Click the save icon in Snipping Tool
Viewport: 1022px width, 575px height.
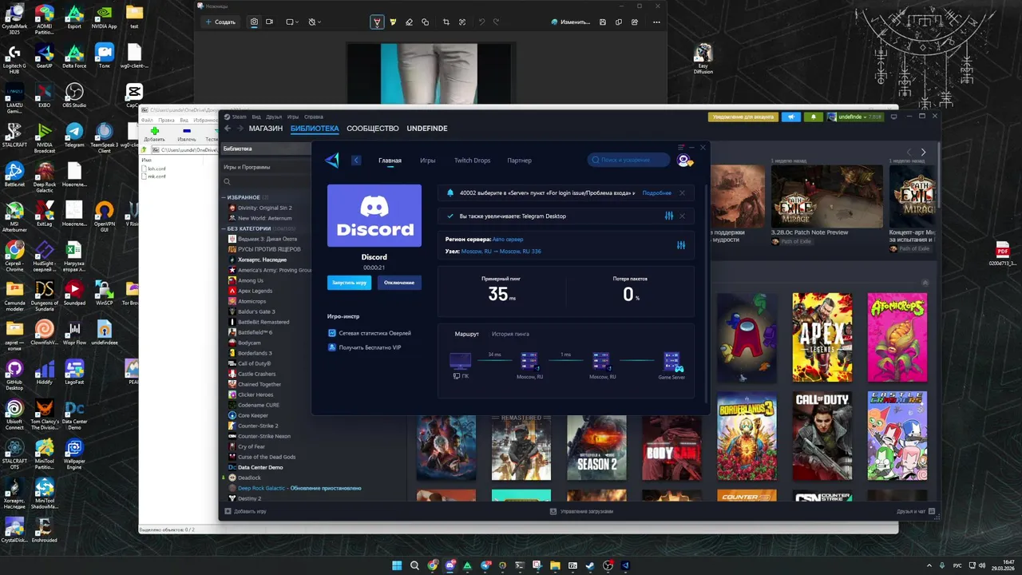coord(603,22)
